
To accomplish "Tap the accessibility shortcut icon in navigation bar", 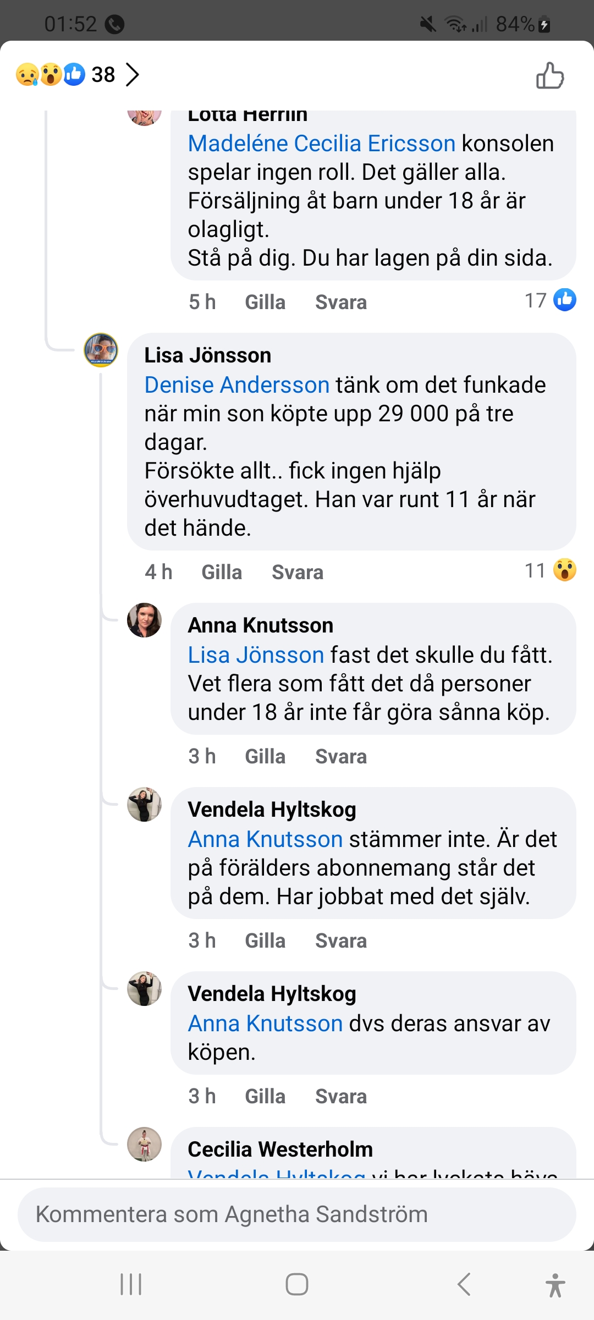I will pyautogui.click(x=555, y=1285).
